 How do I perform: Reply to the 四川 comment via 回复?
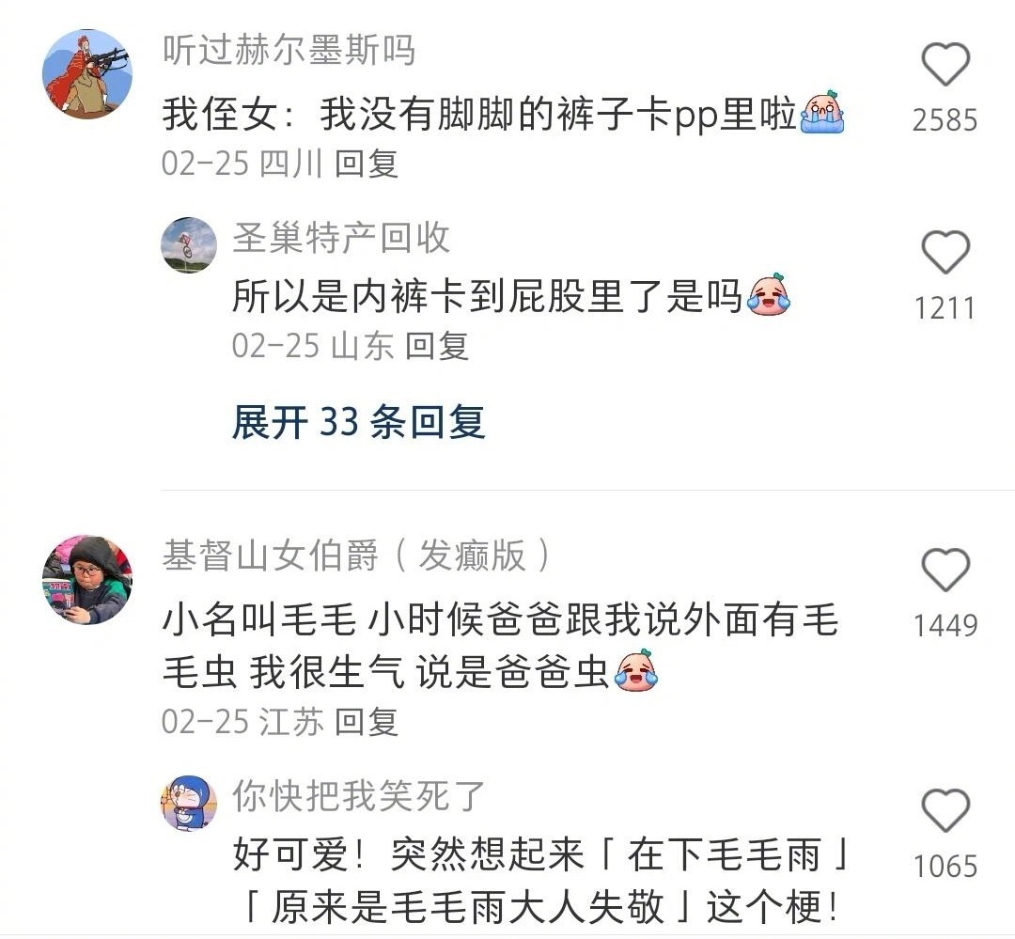click(x=367, y=164)
